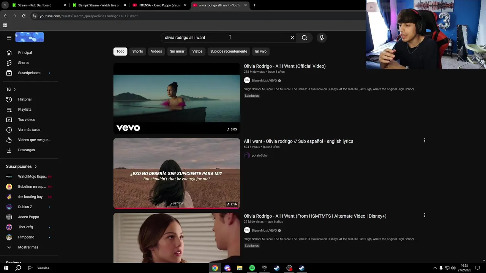Click the YouTube logo doodle

pyautogui.click(x=30, y=37)
